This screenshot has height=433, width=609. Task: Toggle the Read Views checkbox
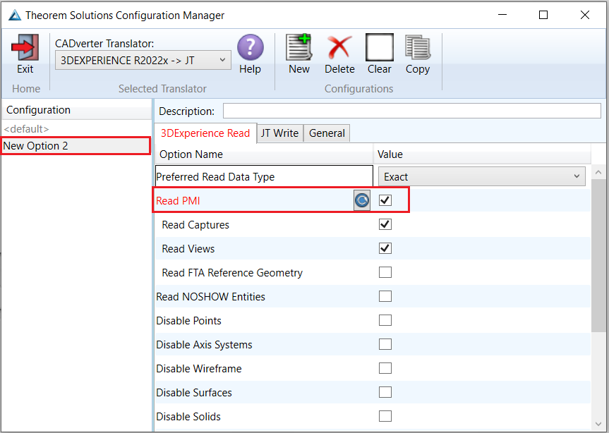point(385,249)
